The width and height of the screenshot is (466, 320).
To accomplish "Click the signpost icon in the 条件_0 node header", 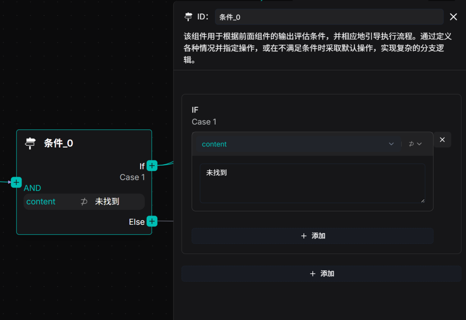I will point(29,143).
